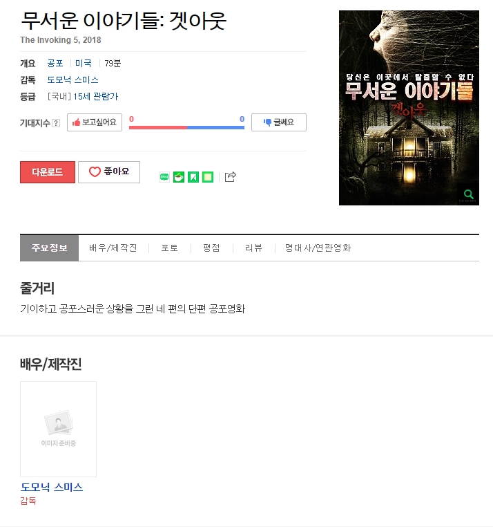Click the yellow memo share icon
This screenshot has width=493, height=527.
[x=208, y=177]
